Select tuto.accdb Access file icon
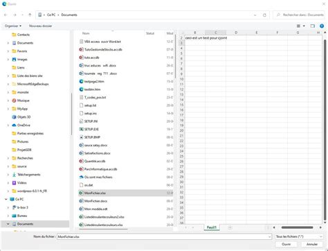 point(81,58)
